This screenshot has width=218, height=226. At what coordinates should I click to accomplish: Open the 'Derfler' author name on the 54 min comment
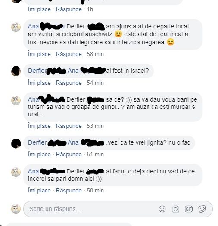37,71
